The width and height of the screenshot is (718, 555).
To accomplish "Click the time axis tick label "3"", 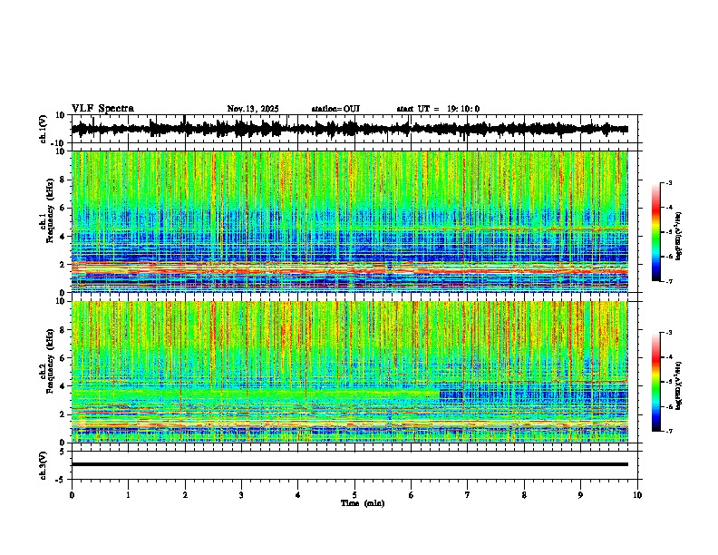I will pos(241,495).
